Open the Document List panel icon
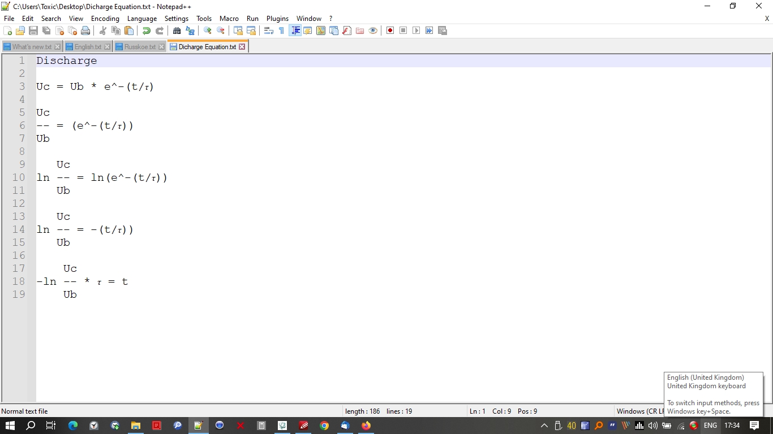Image resolution: width=773 pixels, height=434 pixels. tap(334, 31)
